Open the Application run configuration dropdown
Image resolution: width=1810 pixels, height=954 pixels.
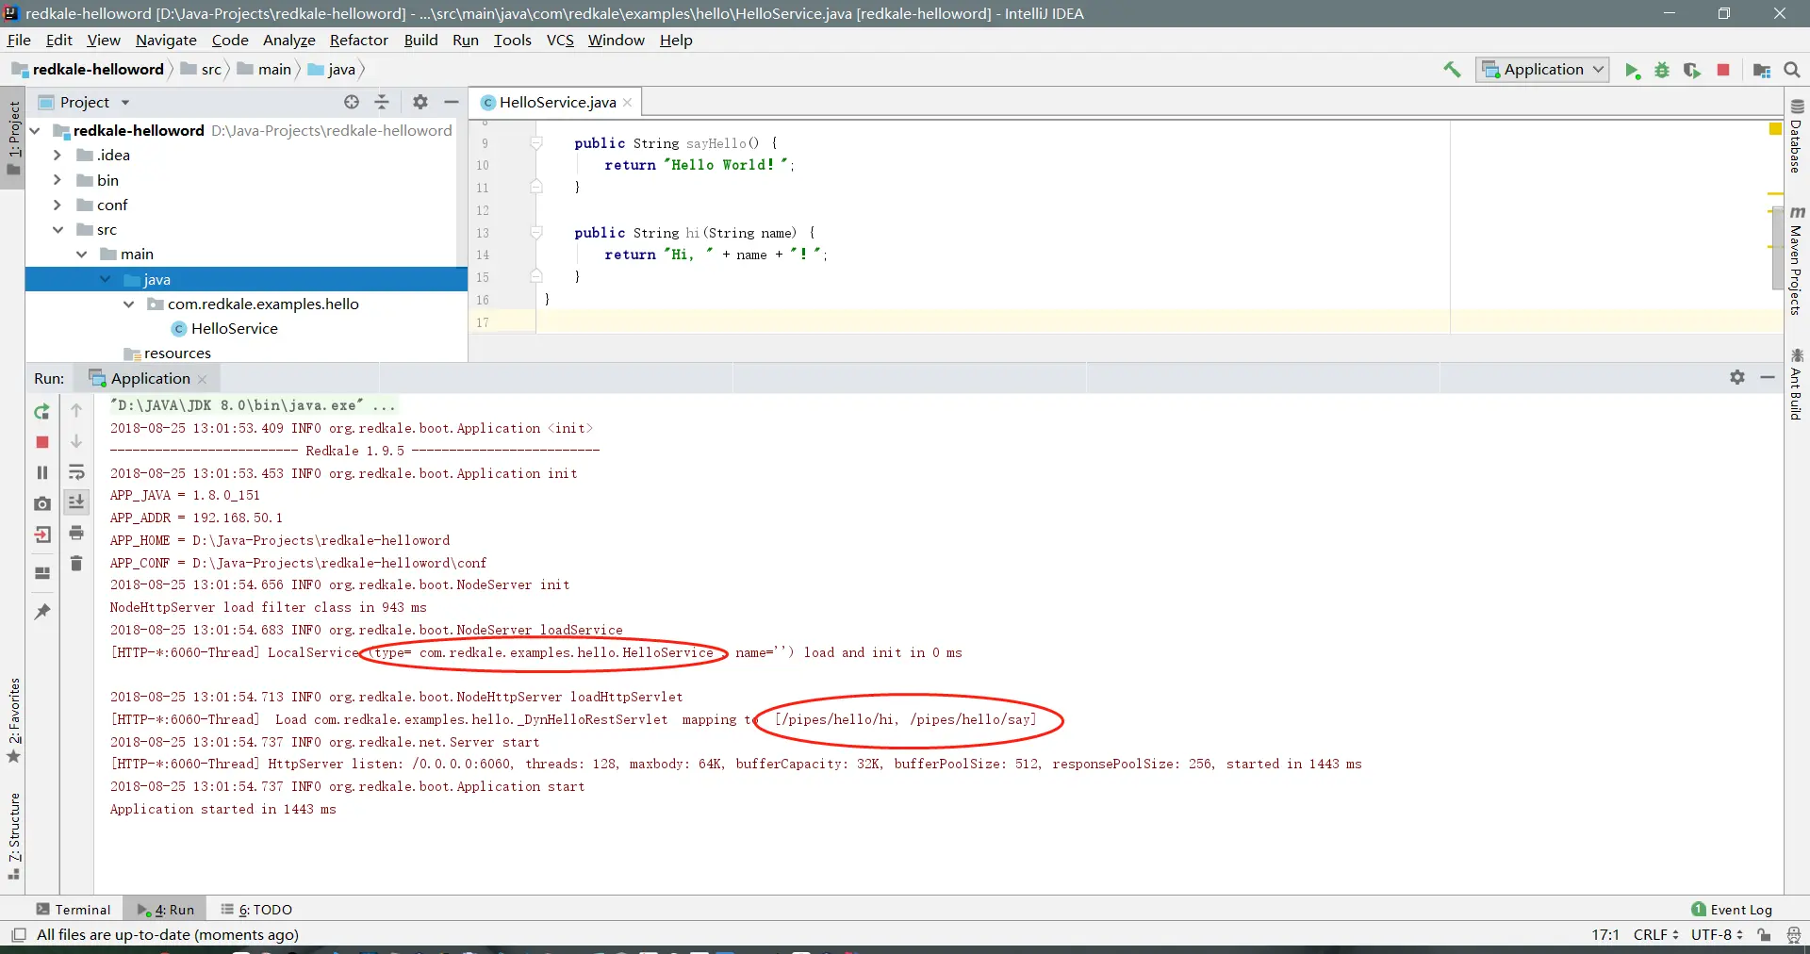coord(1542,70)
